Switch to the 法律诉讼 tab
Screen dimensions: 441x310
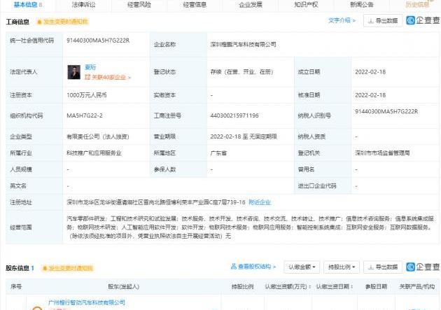click(83, 4)
